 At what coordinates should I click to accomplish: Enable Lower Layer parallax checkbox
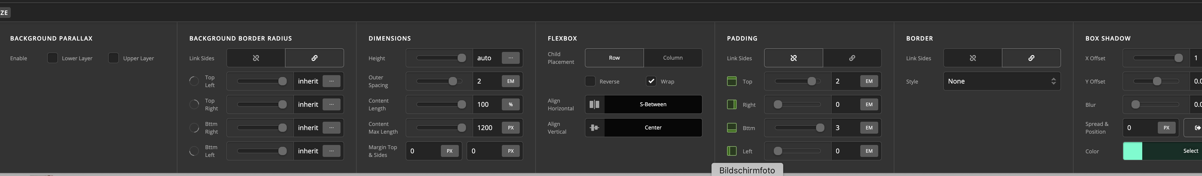tap(53, 58)
